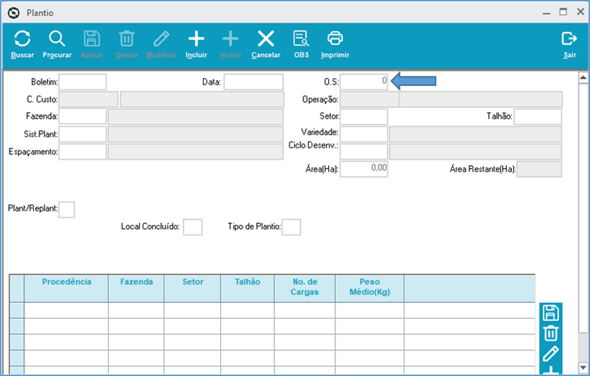Click the C. Custo code field
Image resolution: width=590 pixels, height=376 pixels.
point(88,99)
